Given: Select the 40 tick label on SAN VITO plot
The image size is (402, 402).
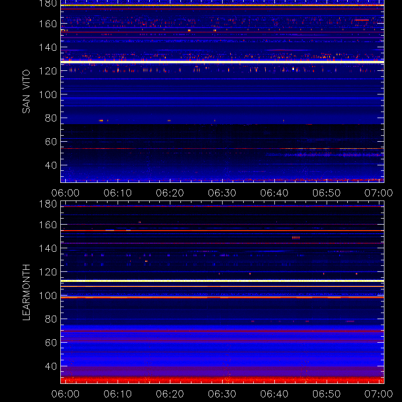Looking at the screenshot, I should coord(51,165).
